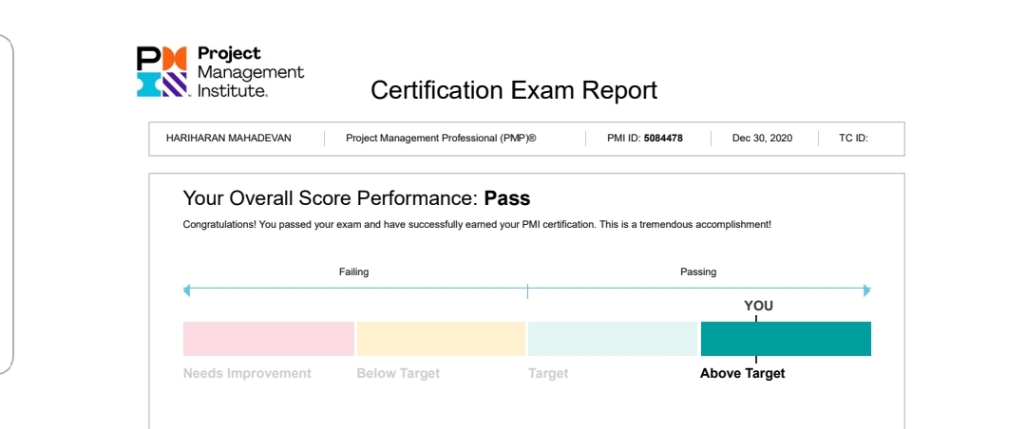Click the PMI ID number 5084478
1026x429 pixels.
click(663, 138)
